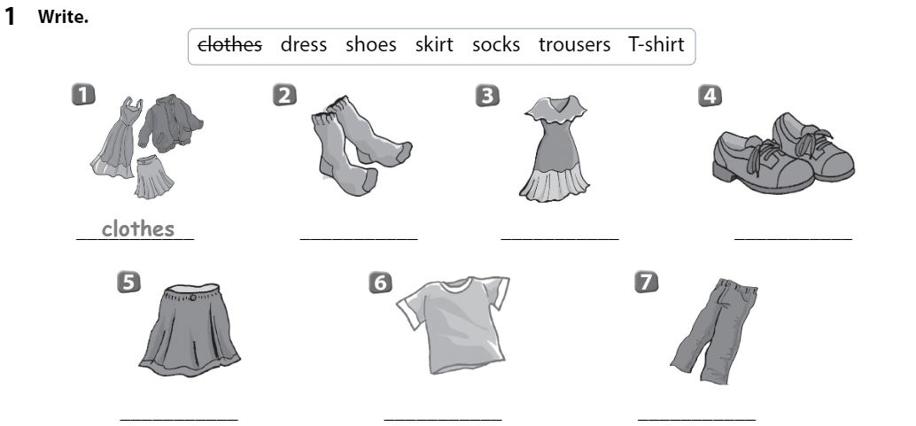Click the blank line under the shoes
This screenshot has height=426, width=916.
(794, 238)
